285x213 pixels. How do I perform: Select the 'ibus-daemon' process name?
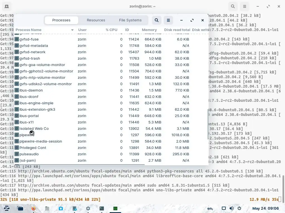tap(31, 90)
